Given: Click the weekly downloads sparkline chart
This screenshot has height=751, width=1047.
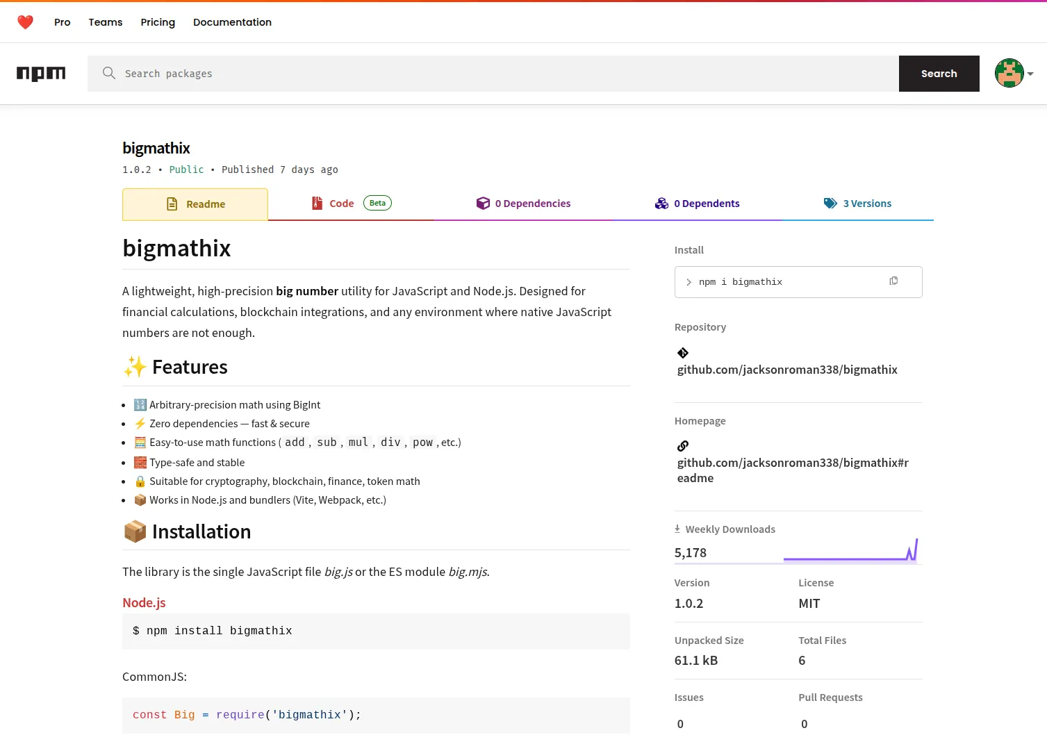Looking at the screenshot, I should click(851, 552).
